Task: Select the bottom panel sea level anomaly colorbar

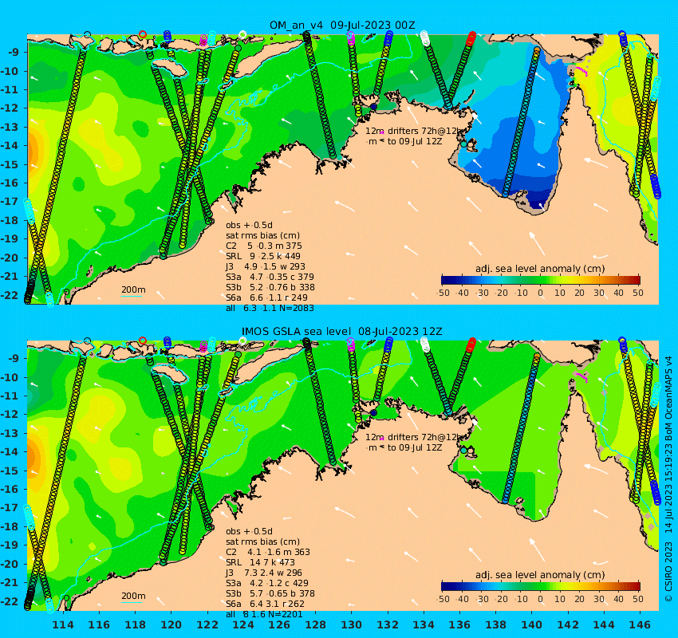Action: tap(541, 586)
